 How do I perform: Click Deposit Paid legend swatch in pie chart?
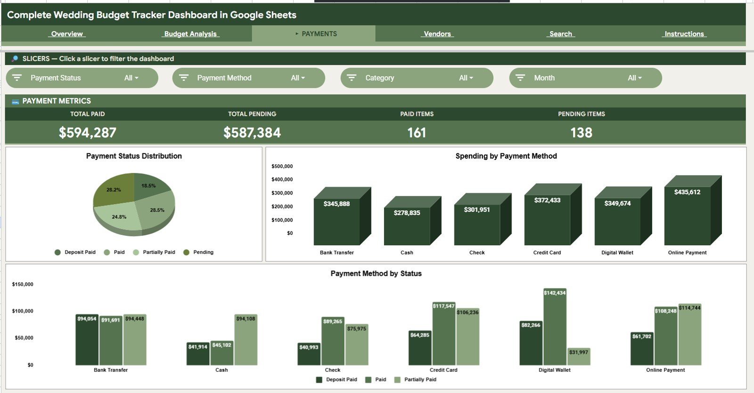(57, 252)
